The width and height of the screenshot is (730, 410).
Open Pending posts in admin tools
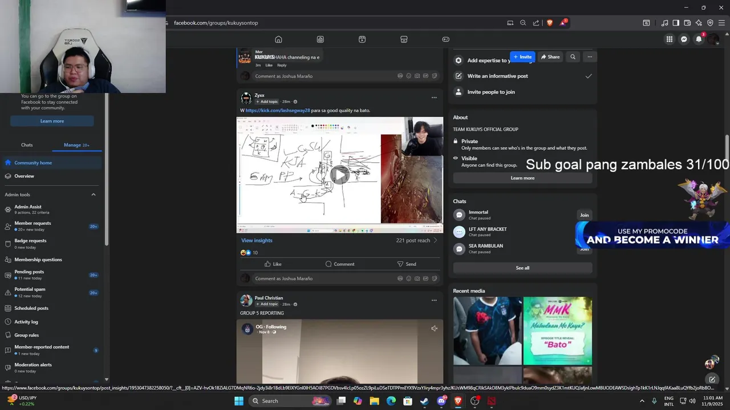[x=52, y=274]
